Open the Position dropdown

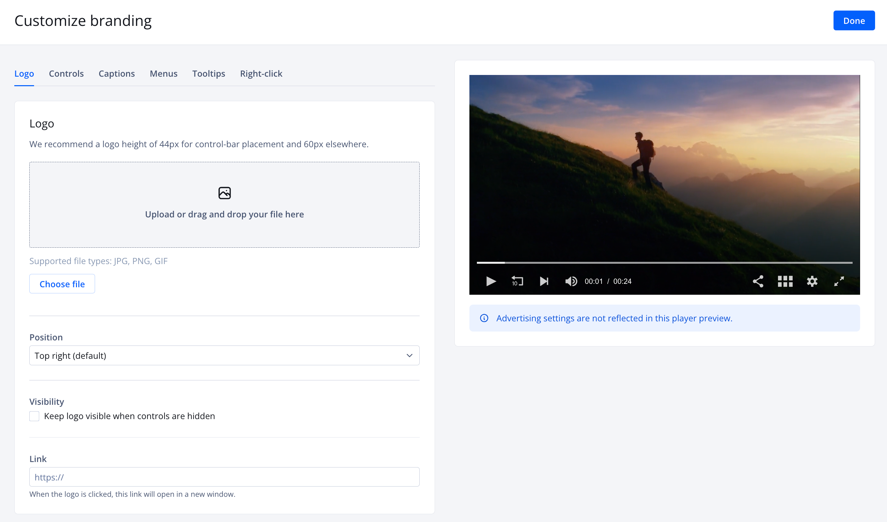[x=224, y=355]
